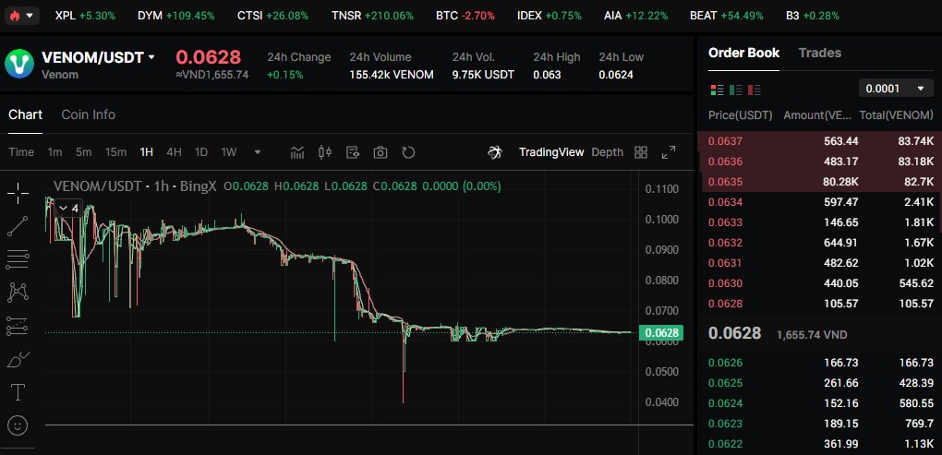This screenshot has height=455, width=942.
Task: Open the AIA +12.22% ticker
Action: [x=635, y=16]
